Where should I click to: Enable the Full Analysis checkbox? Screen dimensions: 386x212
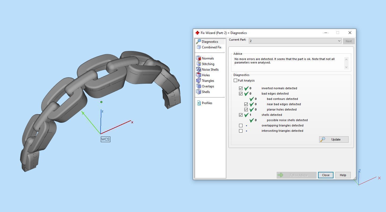pyautogui.click(x=235, y=80)
